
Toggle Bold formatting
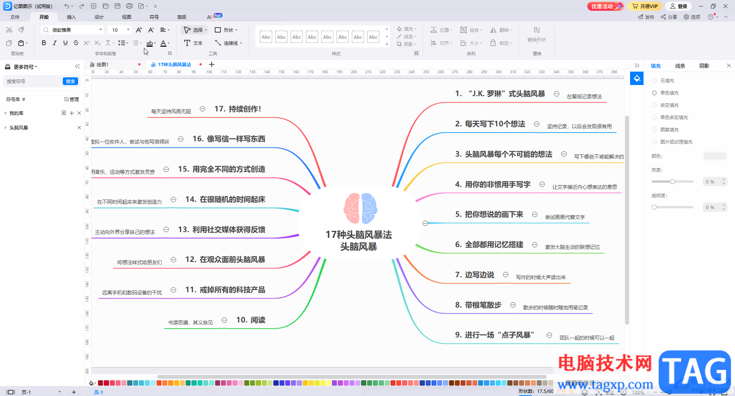point(44,43)
